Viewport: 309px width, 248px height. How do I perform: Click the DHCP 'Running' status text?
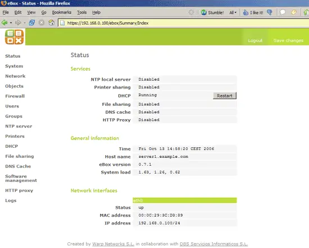pos(147,95)
